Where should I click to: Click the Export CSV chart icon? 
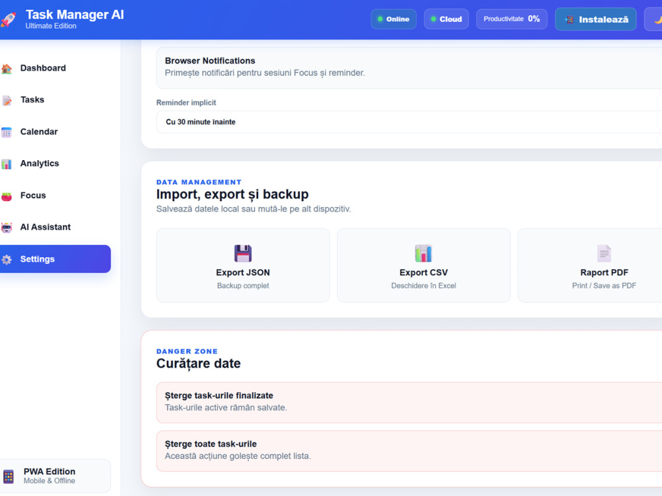[x=423, y=253]
